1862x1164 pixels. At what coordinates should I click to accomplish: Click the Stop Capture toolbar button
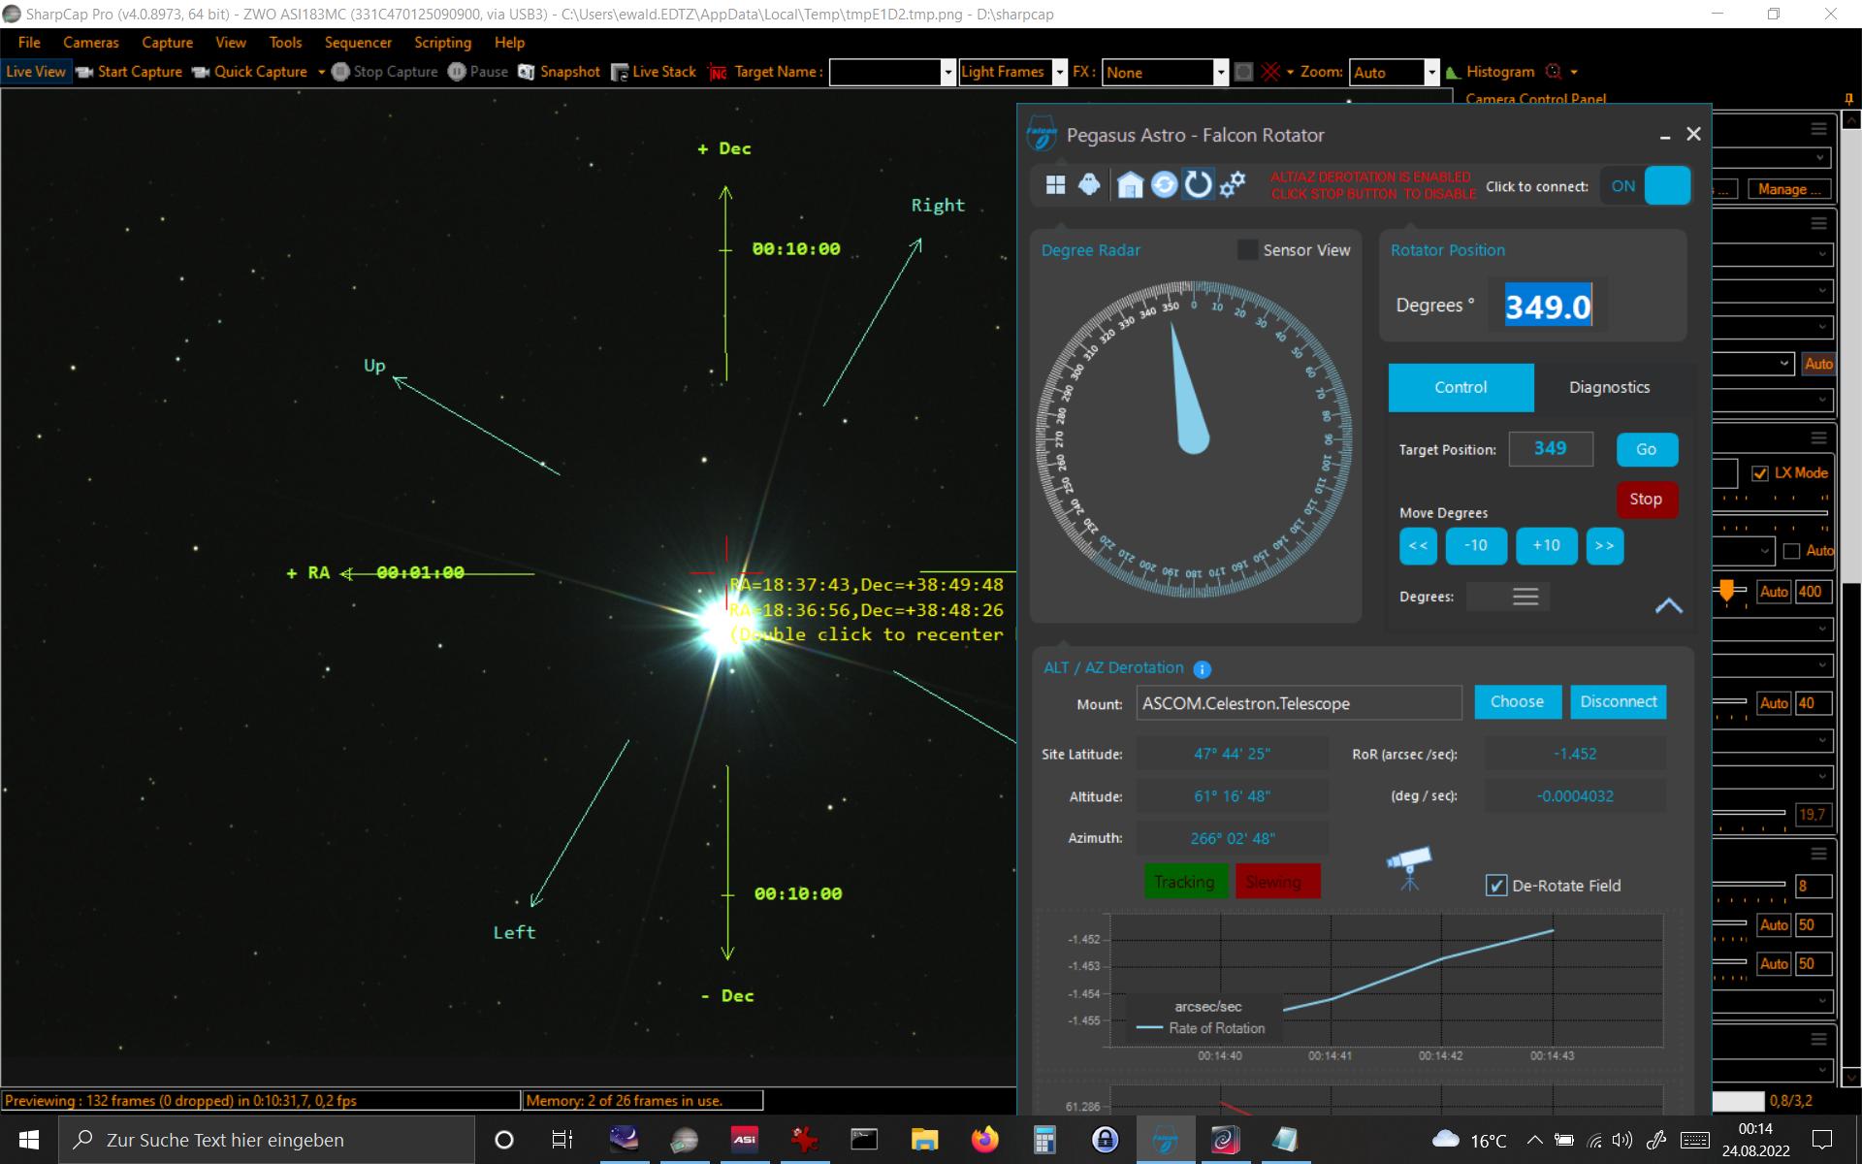385,72
